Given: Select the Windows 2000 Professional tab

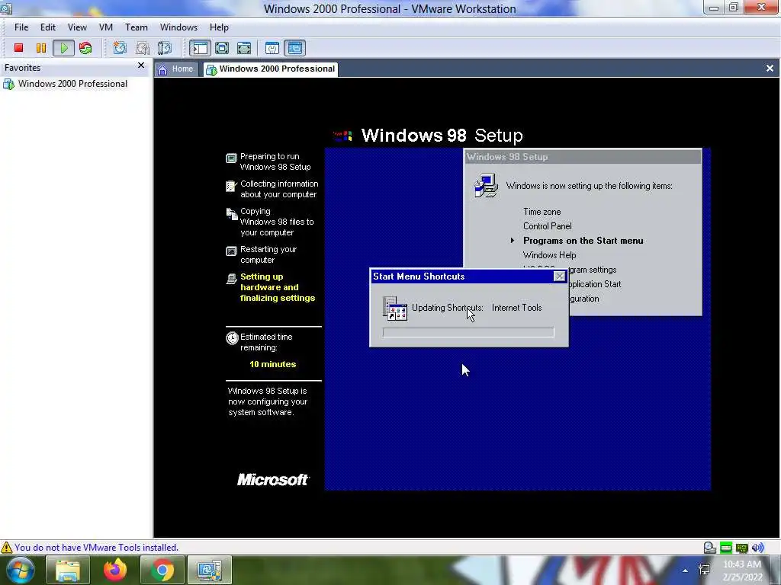Looking at the screenshot, I should point(271,69).
